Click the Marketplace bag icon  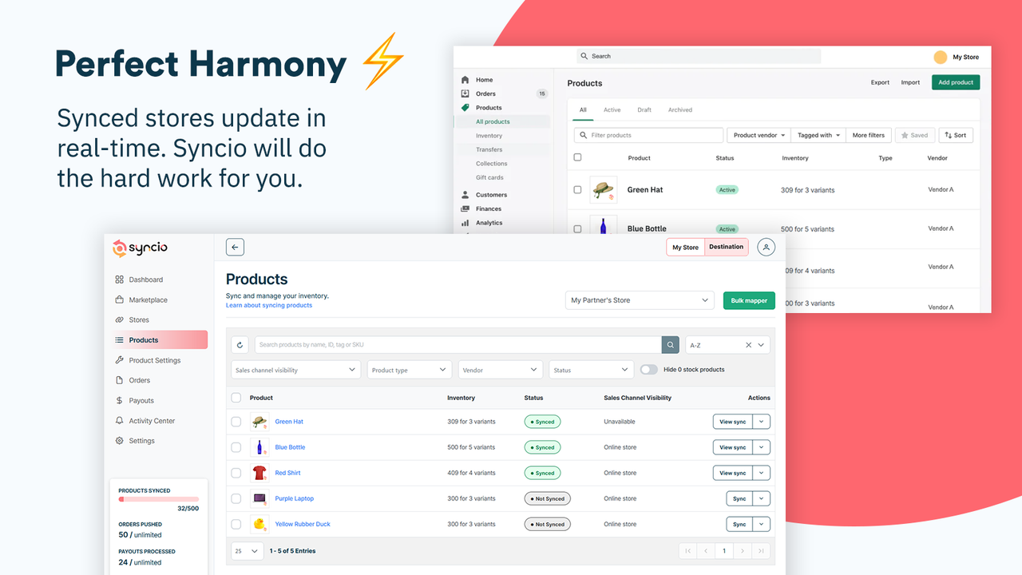(x=120, y=300)
